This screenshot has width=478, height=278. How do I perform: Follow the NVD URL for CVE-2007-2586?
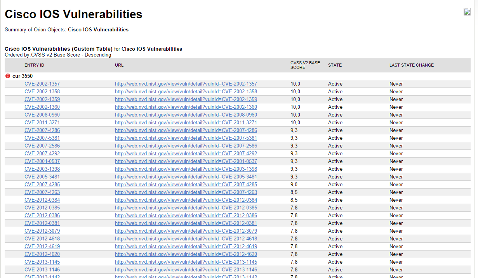tap(186, 146)
